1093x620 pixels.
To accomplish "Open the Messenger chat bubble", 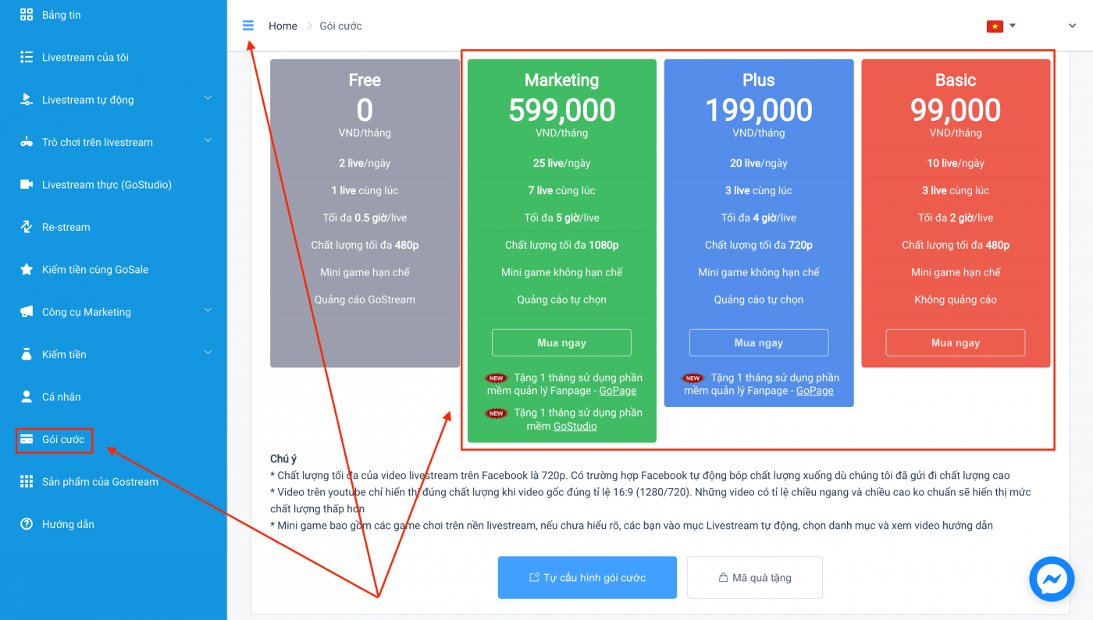I will [x=1052, y=579].
